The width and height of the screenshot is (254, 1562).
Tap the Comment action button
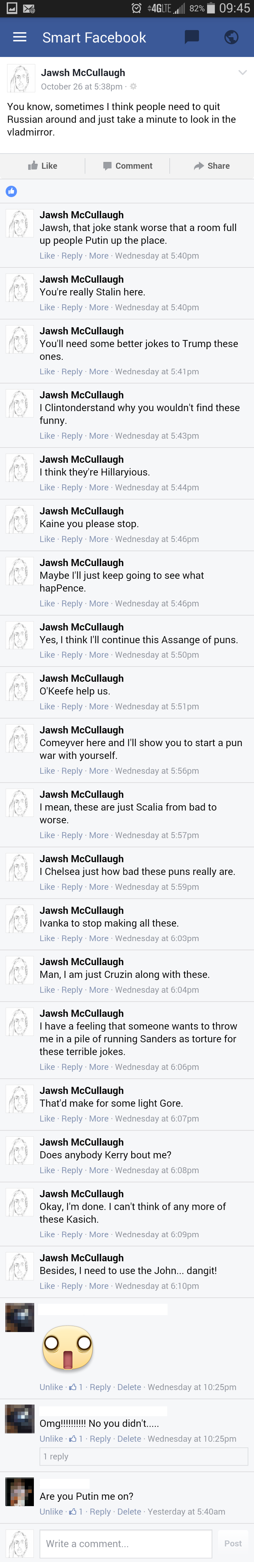coord(128,166)
